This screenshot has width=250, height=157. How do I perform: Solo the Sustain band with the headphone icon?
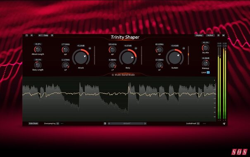click(183, 48)
